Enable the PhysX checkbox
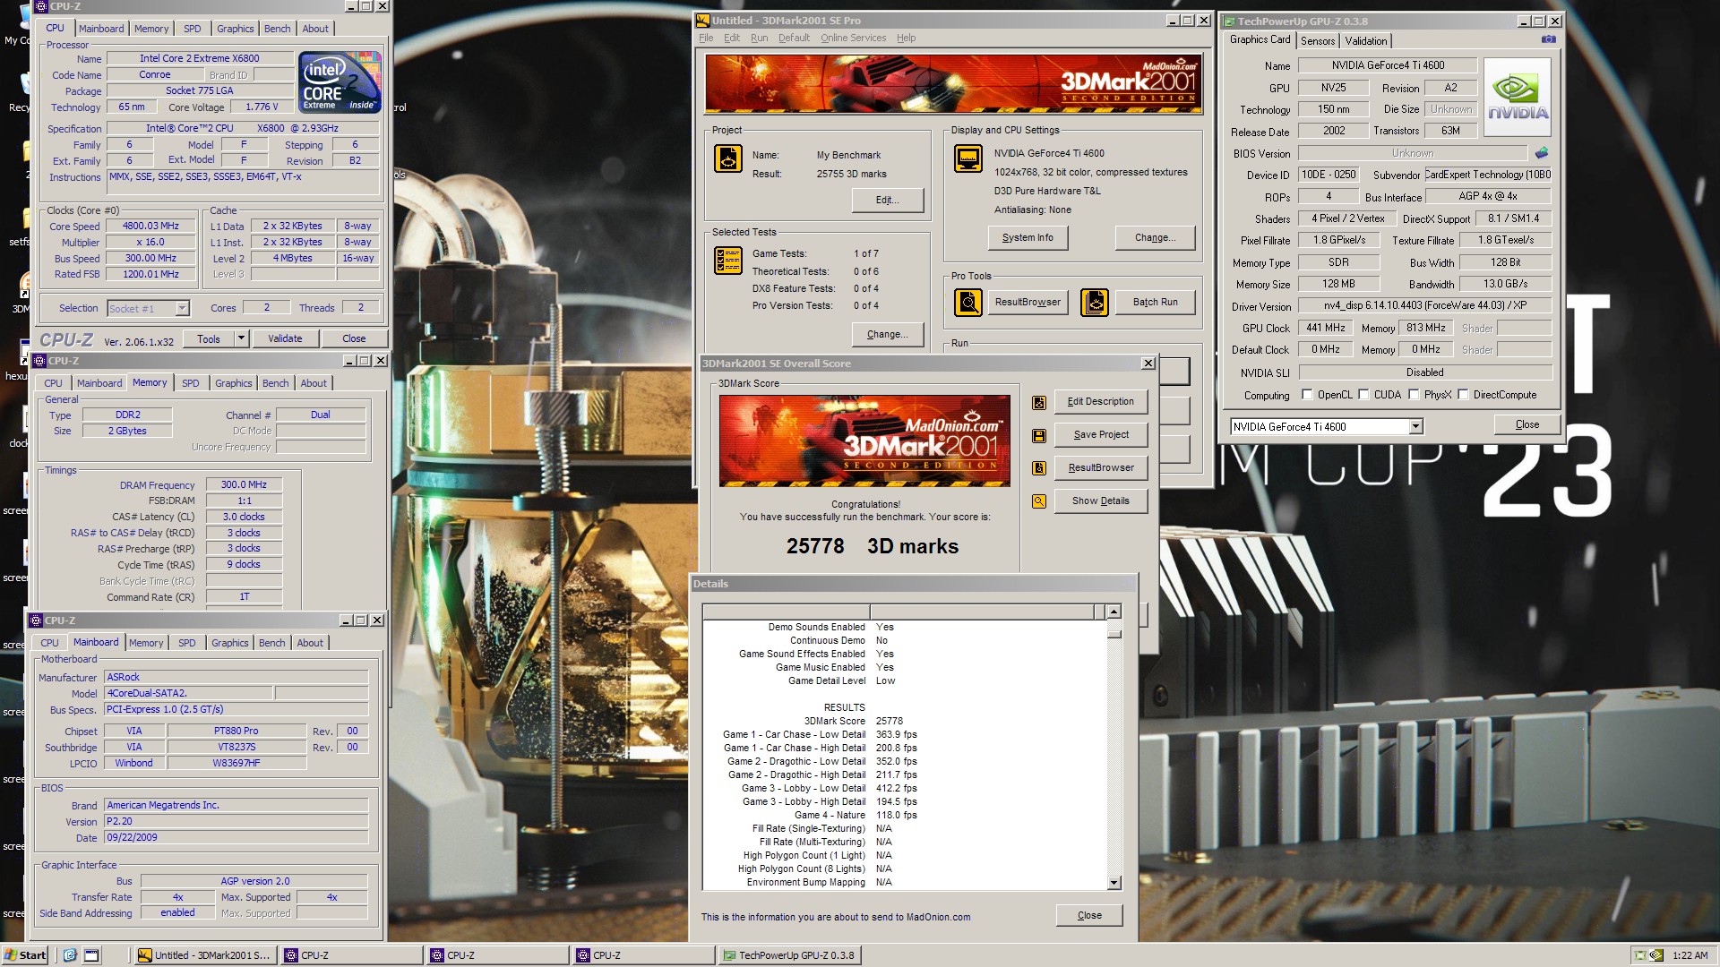Image resolution: width=1720 pixels, height=967 pixels. (1414, 395)
